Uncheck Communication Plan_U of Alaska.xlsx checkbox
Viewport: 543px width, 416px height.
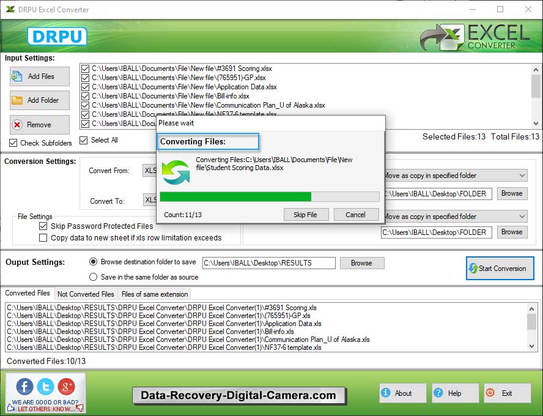85,105
